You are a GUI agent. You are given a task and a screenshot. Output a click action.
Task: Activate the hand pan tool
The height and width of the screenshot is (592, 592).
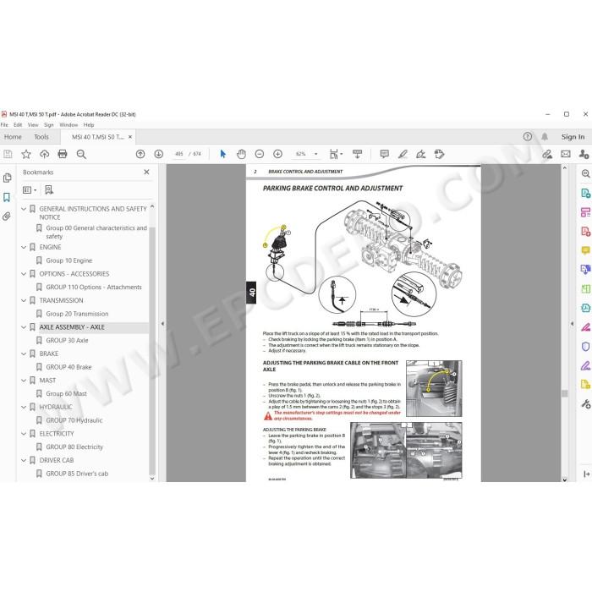(241, 154)
